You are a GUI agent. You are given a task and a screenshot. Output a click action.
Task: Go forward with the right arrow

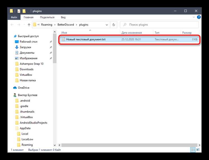click(x=19, y=25)
